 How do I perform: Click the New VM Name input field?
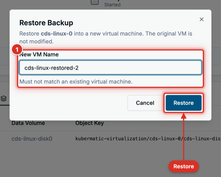110,67
